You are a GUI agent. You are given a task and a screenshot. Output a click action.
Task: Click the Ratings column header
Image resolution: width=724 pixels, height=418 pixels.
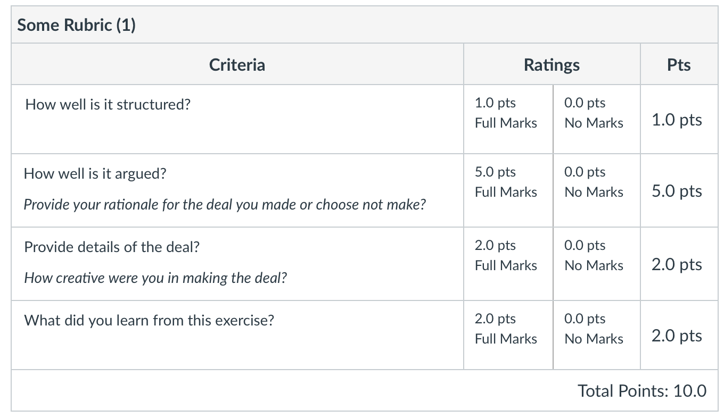tap(552, 65)
